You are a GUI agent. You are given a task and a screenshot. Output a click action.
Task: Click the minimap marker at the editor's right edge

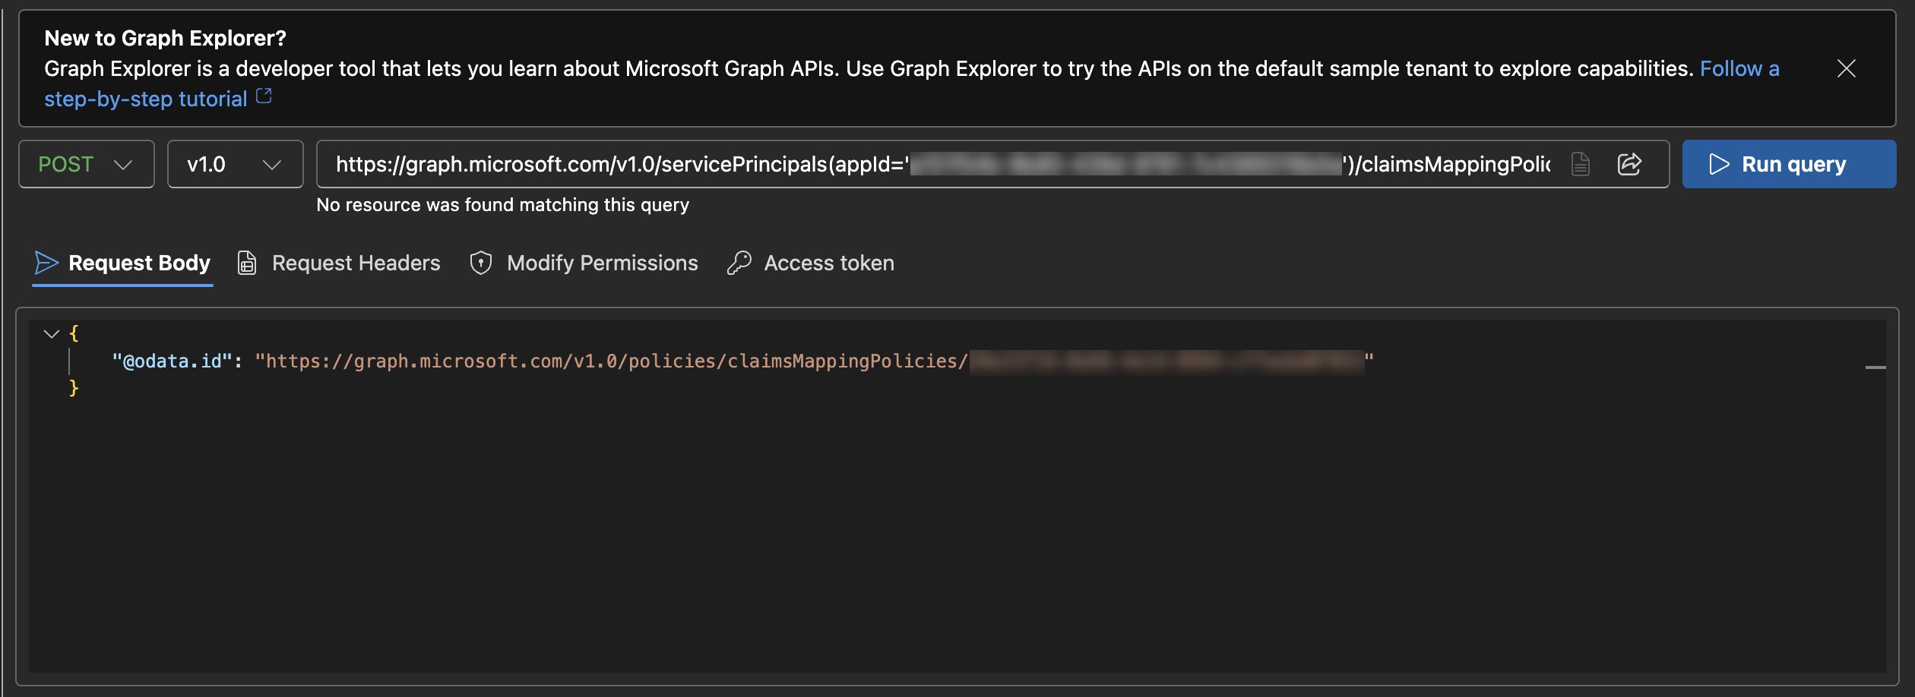[x=1875, y=367]
